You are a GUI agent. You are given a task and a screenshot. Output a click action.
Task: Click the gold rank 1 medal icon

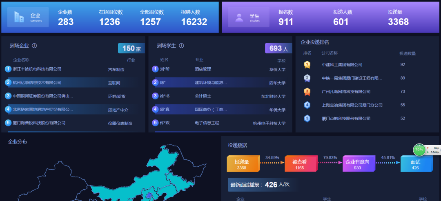pos(307,64)
